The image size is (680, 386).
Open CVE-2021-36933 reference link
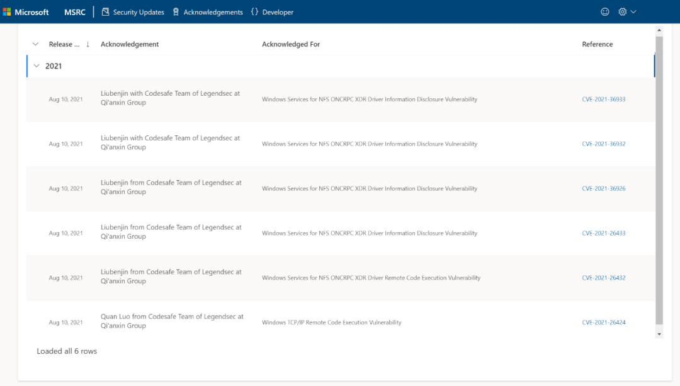(604, 99)
